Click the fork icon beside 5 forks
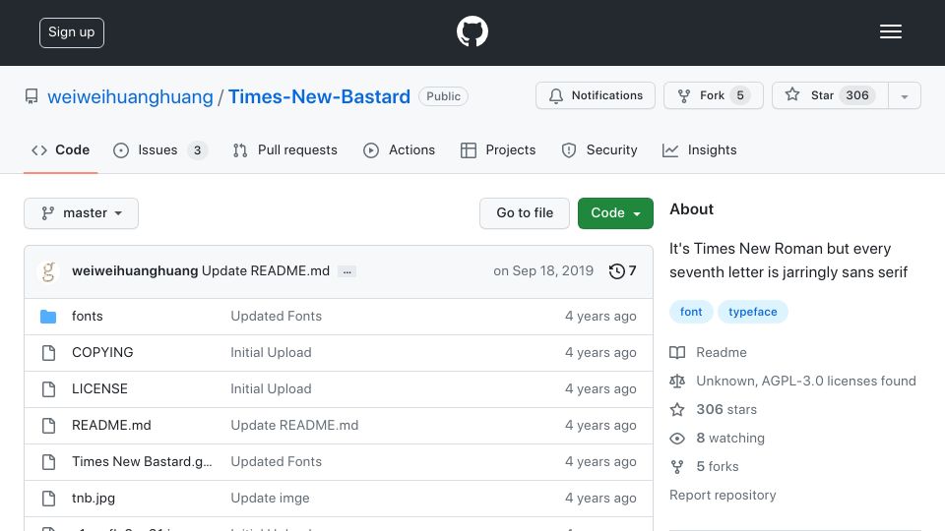This screenshot has height=531, width=945. (677, 466)
